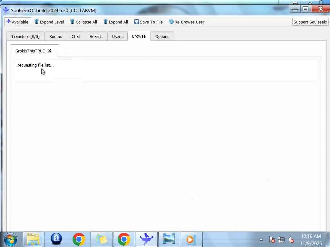The height and width of the screenshot is (247, 330).
Task: Click Re-Browse User
Action: (x=187, y=22)
